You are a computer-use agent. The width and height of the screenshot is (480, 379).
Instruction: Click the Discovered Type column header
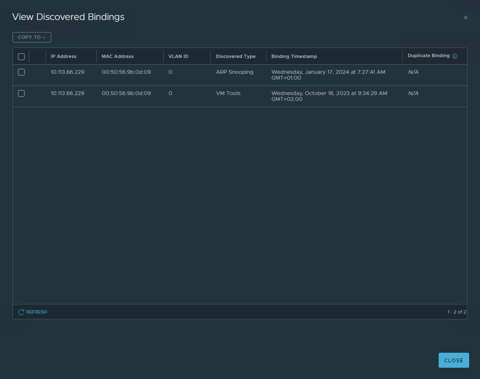pyautogui.click(x=236, y=56)
